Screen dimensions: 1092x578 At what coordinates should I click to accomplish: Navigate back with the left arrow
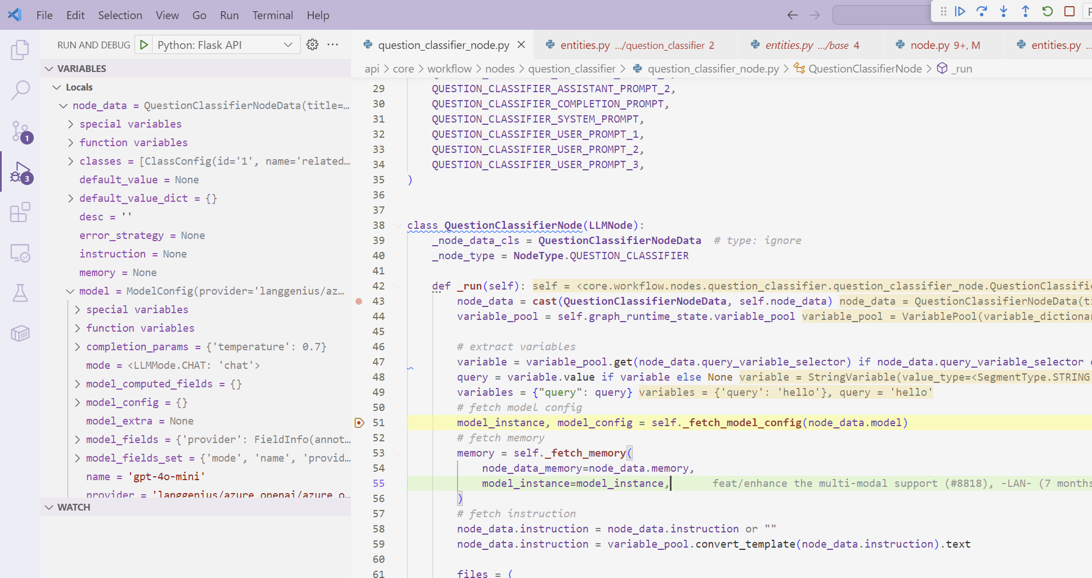(x=793, y=15)
